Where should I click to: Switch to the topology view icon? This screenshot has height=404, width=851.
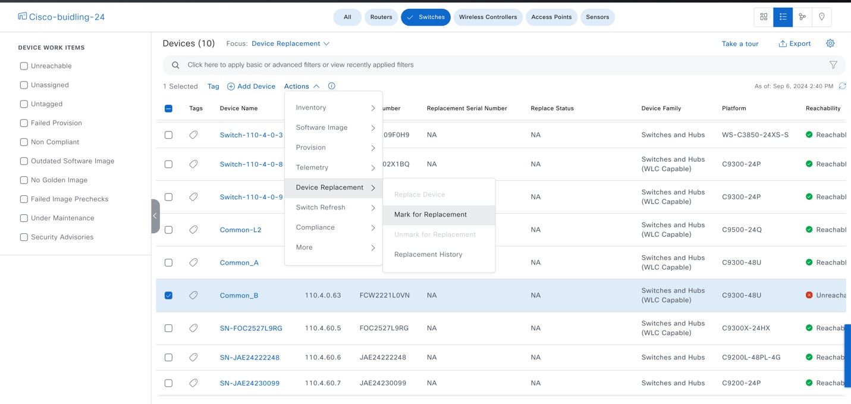(x=802, y=17)
